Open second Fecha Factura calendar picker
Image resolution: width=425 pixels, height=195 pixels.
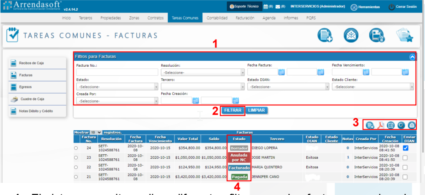click(321, 72)
